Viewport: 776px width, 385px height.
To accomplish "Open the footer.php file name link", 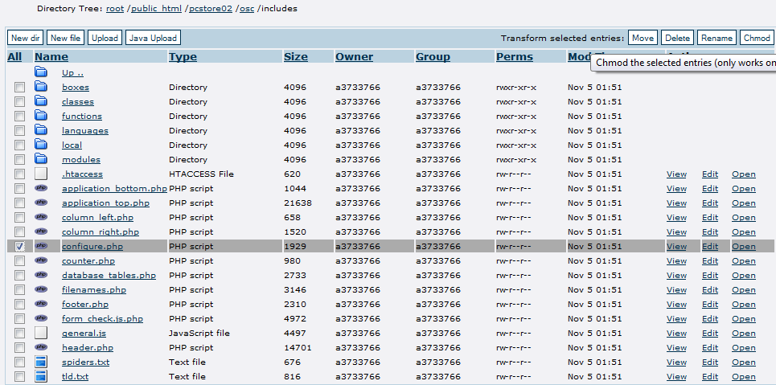I will click(x=85, y=304).
